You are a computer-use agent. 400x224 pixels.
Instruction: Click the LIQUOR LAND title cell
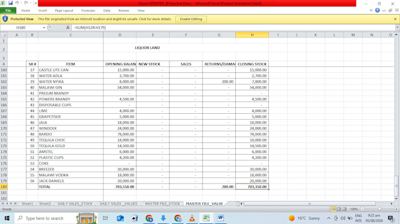click(x=148, y=48)
